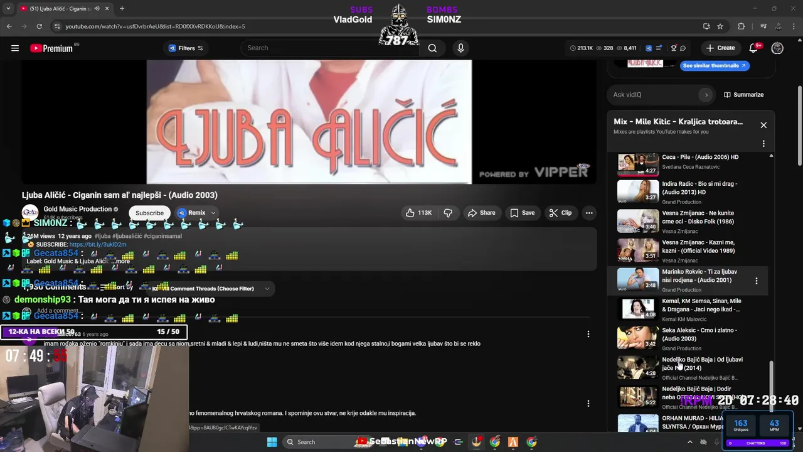Image resolution: width=803 pixels, height=452 pixels.
Task: Expand video description with ...more
Action: (x=120, y=261)
